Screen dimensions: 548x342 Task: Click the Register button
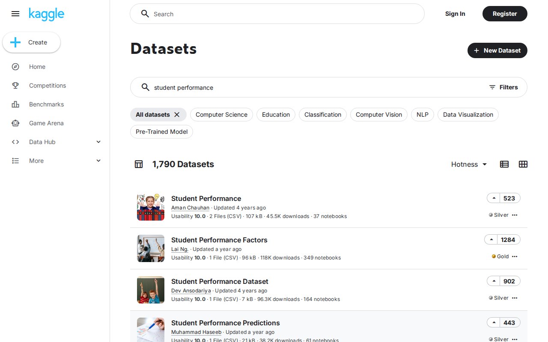505,14
